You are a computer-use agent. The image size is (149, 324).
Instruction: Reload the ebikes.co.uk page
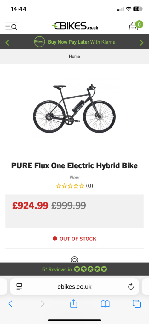131,286
